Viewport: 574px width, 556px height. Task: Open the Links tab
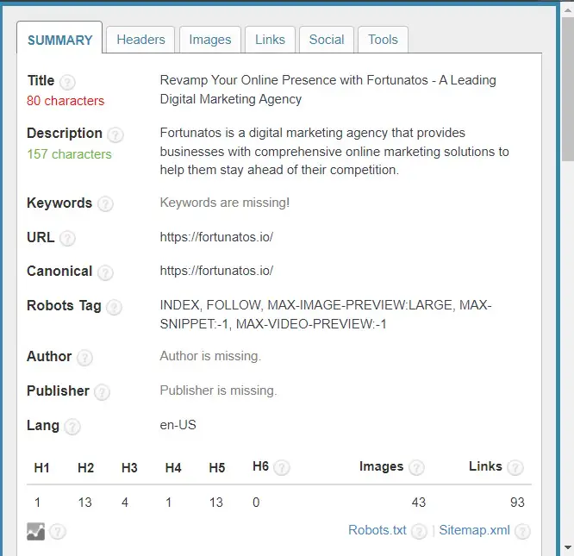pos(270,40)
